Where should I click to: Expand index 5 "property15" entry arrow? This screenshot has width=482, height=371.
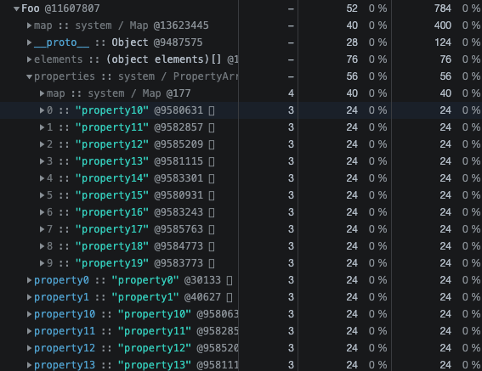[42, 195]
